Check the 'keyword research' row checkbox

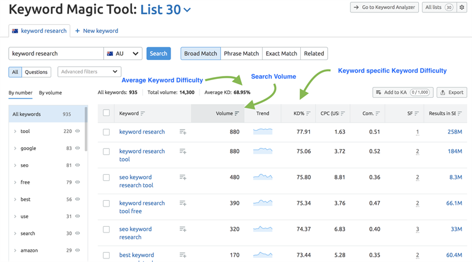[106, 132]
